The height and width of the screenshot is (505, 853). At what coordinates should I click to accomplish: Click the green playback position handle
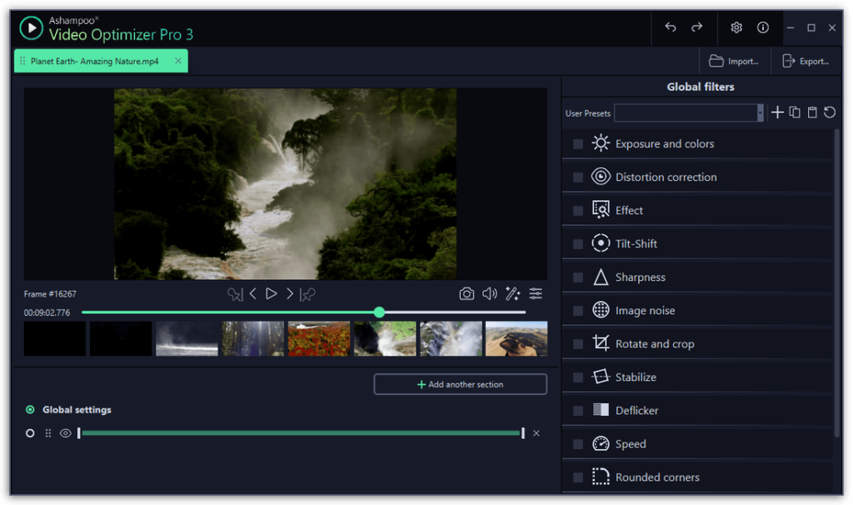pos(379,312)
